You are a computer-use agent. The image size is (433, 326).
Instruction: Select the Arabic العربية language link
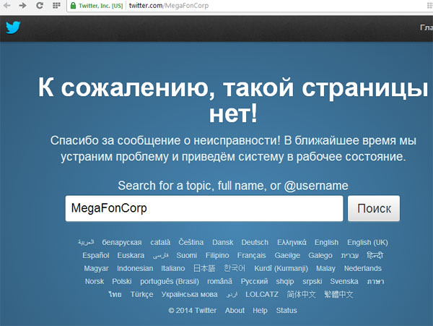[x=86, y=242]
